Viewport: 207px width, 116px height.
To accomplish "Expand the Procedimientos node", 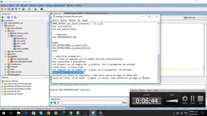I will click(x=5, y=64).
